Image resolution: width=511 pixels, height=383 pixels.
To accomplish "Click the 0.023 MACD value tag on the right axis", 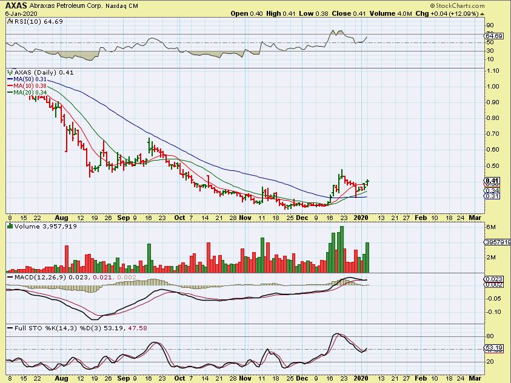I will 494,279.
